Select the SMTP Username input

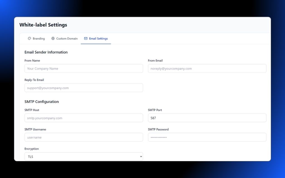point(83,137)
